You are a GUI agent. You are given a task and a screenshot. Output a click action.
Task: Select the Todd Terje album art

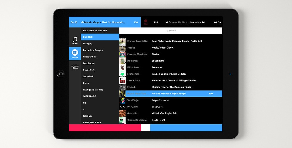point(122,100)
